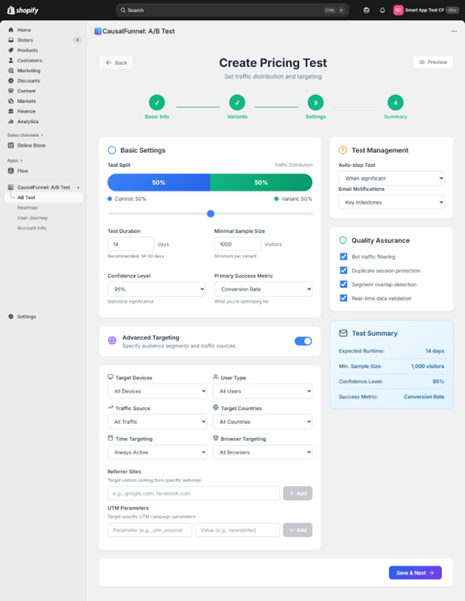This screenshot has height=601, width=465.
Task: Click the Test Split slider handle
Action: click(210, 213)
